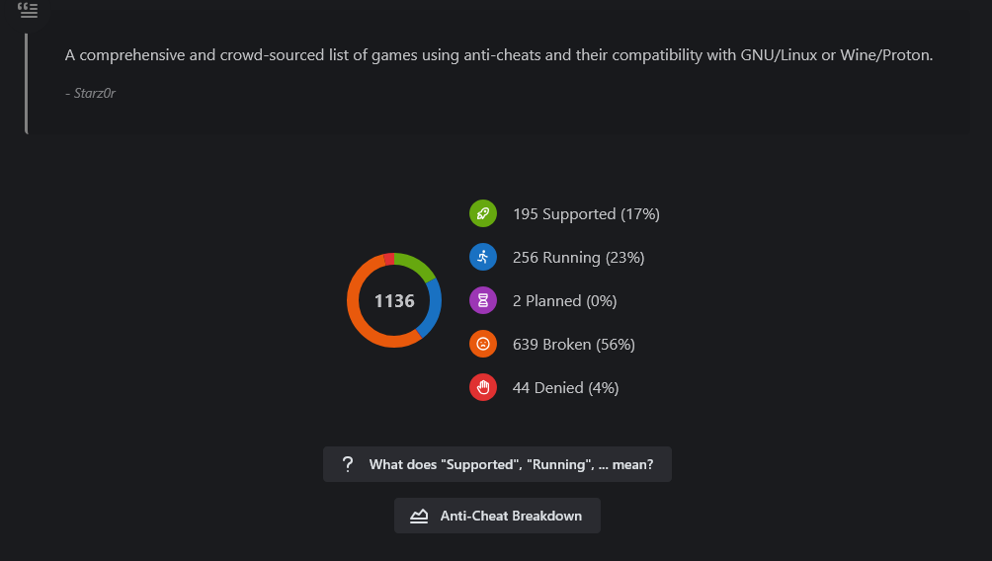Viewport: 992px width, 561px height.
Task: Select the 639 Broken (56%) label
Action: tap(573, 345)
